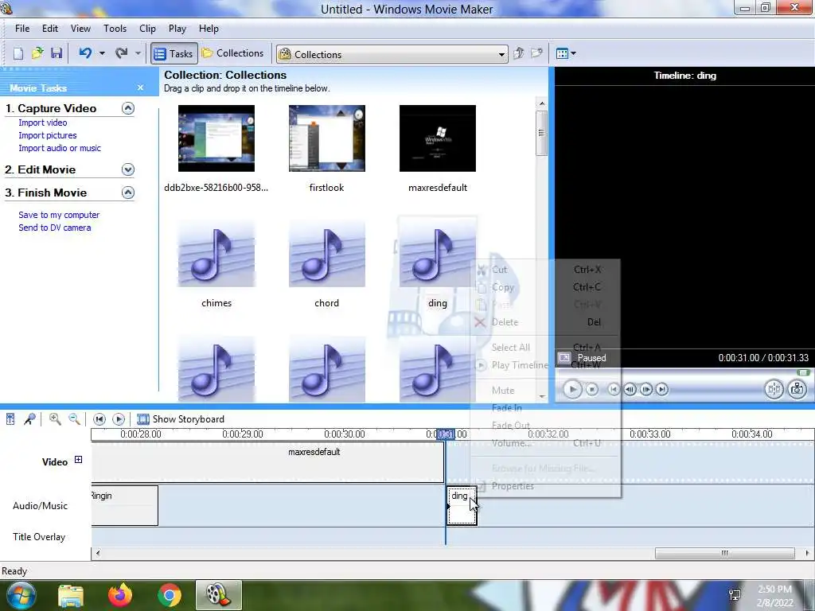Switch view with Show Storyboard
Image resolution: width=815 pixels, height=611 pixels.
click(181, 418)
